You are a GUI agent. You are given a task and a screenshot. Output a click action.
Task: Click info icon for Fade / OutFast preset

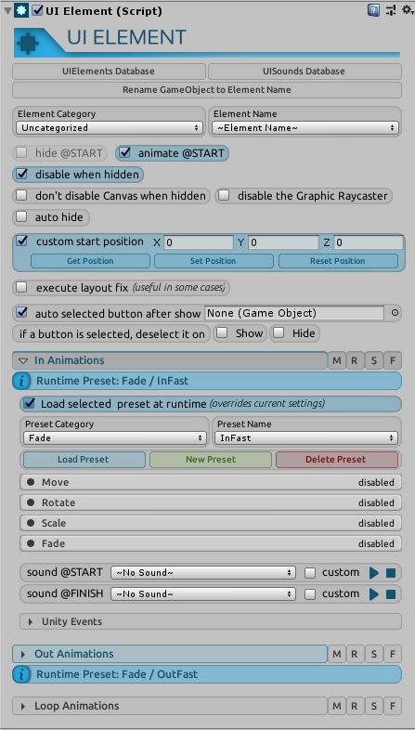(x=21, y=674)
